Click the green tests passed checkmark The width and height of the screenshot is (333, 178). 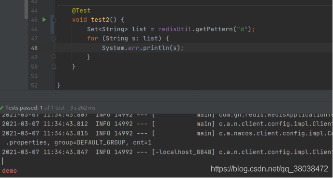[x=2, y=108]
